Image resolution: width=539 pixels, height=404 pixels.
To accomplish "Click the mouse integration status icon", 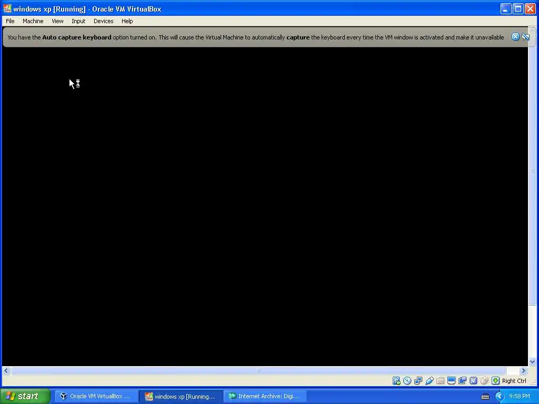I will pos(484,381).
